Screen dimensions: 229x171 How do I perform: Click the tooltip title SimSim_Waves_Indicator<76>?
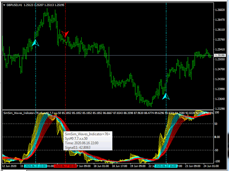click(87, 134)
